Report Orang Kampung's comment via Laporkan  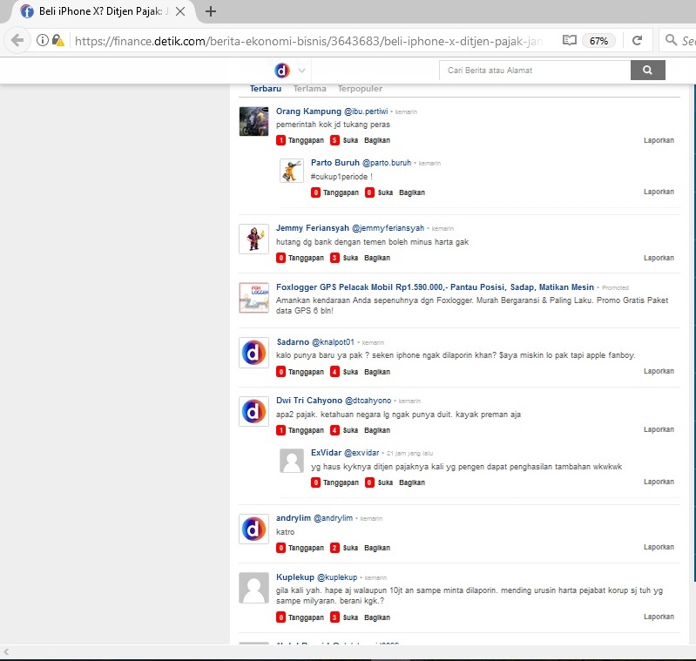point(659,140)
